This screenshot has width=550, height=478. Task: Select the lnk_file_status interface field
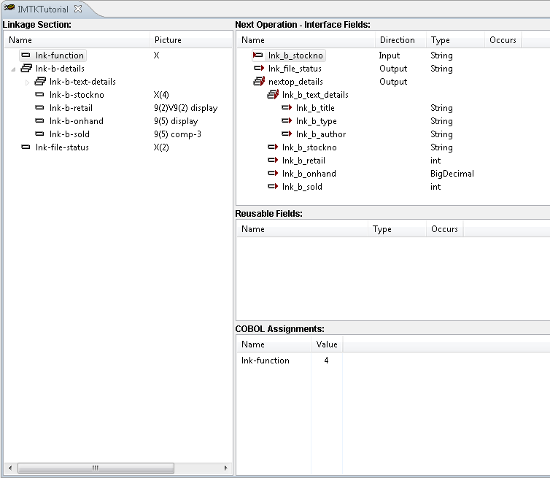click(x=295, y=68)
